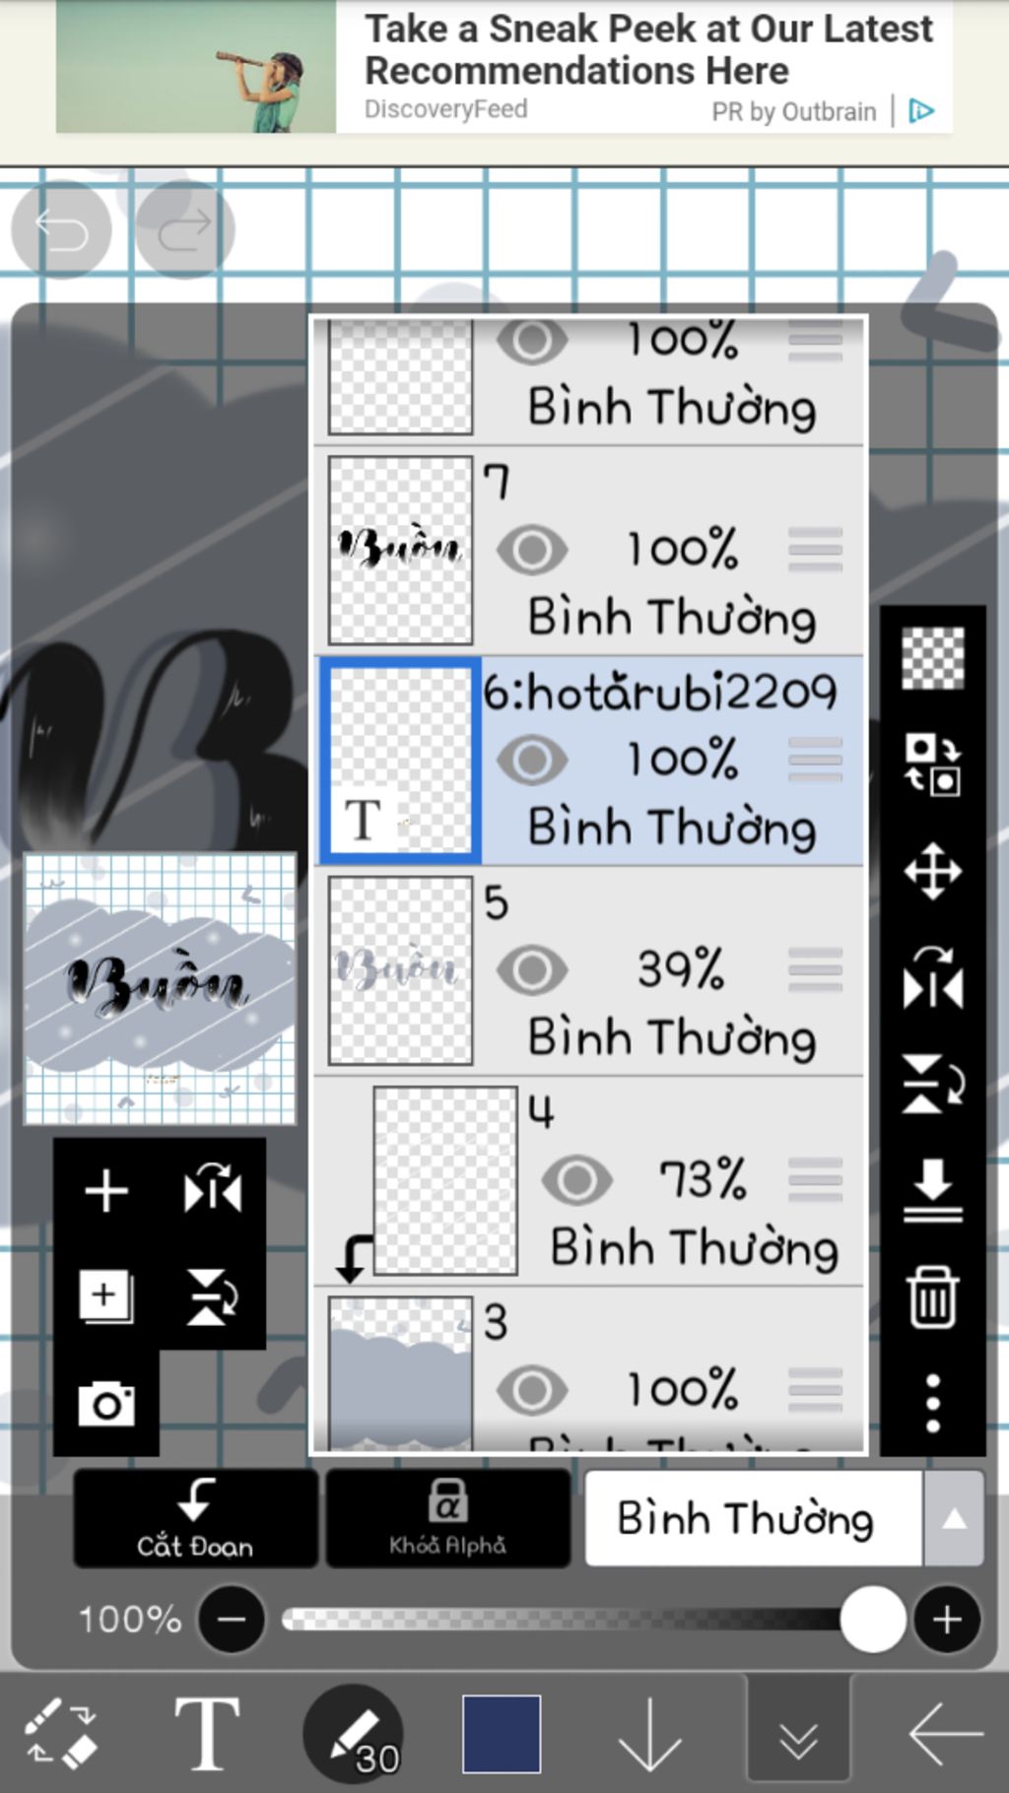Add a new layer with plus icon
Viewport: 1009px width, 1793px height.
(106, 1191)
